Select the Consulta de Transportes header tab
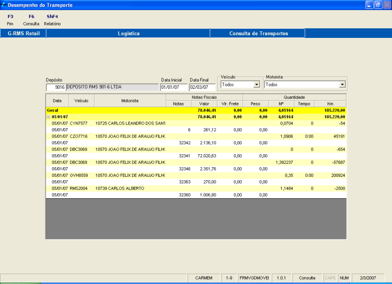 coord(258,34)
